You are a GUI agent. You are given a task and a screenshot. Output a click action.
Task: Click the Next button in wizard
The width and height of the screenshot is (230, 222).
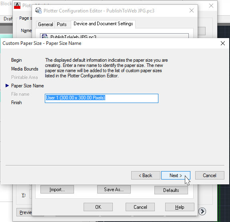click(x=176, y=175)
